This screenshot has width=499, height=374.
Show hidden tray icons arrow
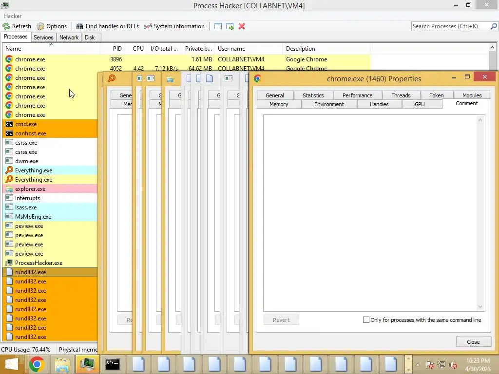pos(418,365)
